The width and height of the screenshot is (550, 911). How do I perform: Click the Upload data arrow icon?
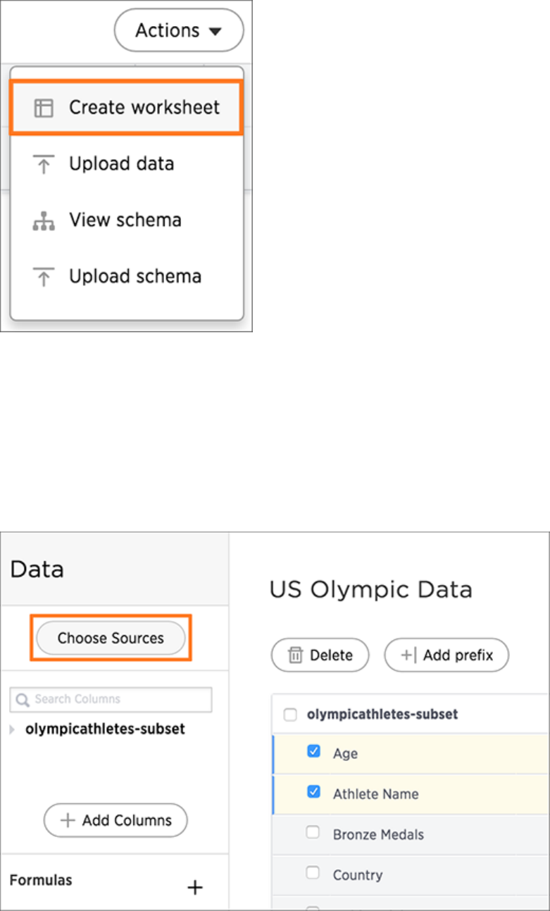pos(44,164)
